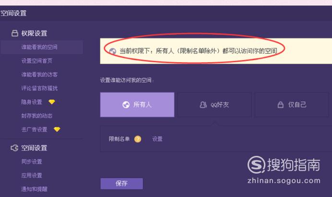The width and height of the screenshot is (332, 197).
Task: Select 仅自己 access option
Action: click(x=292, y=105)
